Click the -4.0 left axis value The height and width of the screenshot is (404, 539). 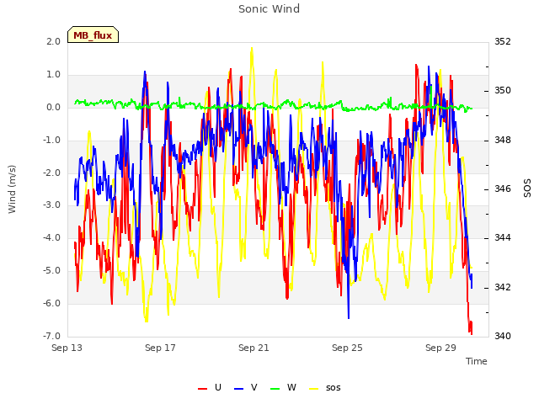[x=51, y=237]
